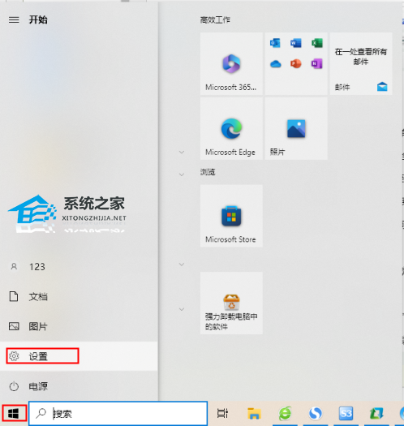Open OneNote from the Office tile group

click(316, 64)
